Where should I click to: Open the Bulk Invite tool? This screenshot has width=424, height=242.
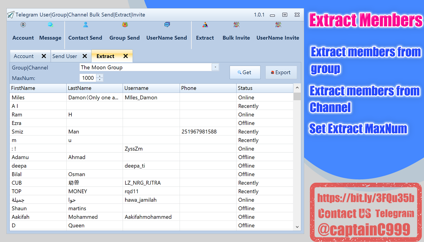[236, 31]
